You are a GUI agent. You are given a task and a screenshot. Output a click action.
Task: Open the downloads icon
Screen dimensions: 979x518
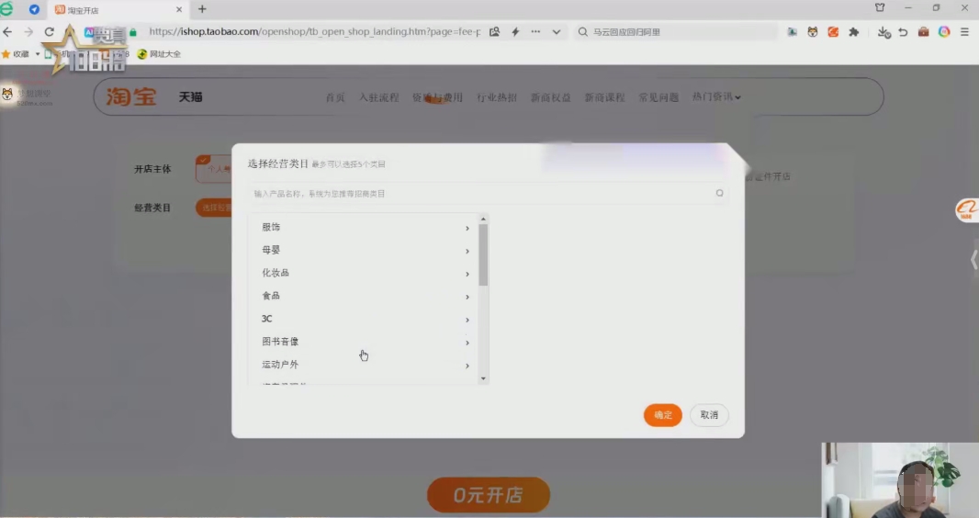[x=883, y=32]
